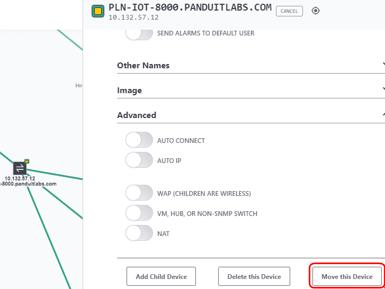Click the yellow device status icon in header
Screen dimensions: 385x289
(98, 11)
